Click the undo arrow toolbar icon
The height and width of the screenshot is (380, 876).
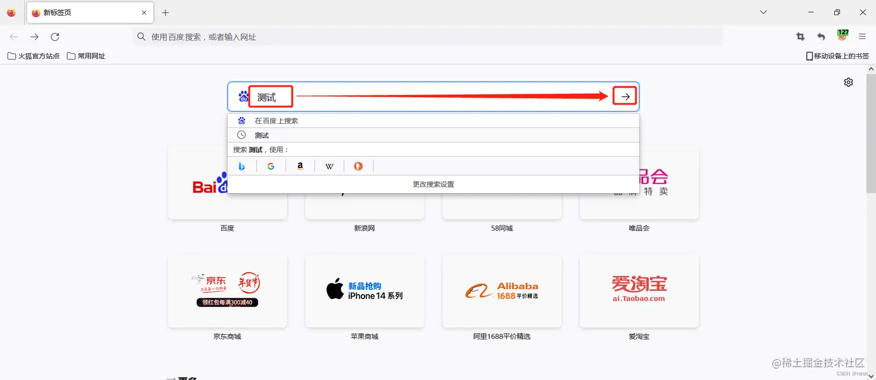pyautogui.click(x=821, y=37)
